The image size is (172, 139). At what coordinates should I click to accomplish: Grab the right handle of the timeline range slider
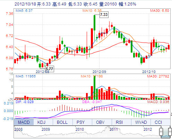(170, 131)
